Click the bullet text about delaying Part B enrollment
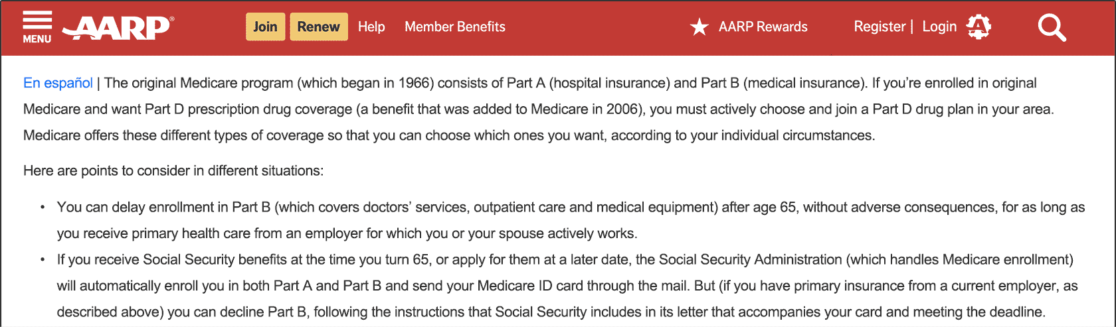The height and width of the screenshot is (327, 1116). tap(571, 220)
